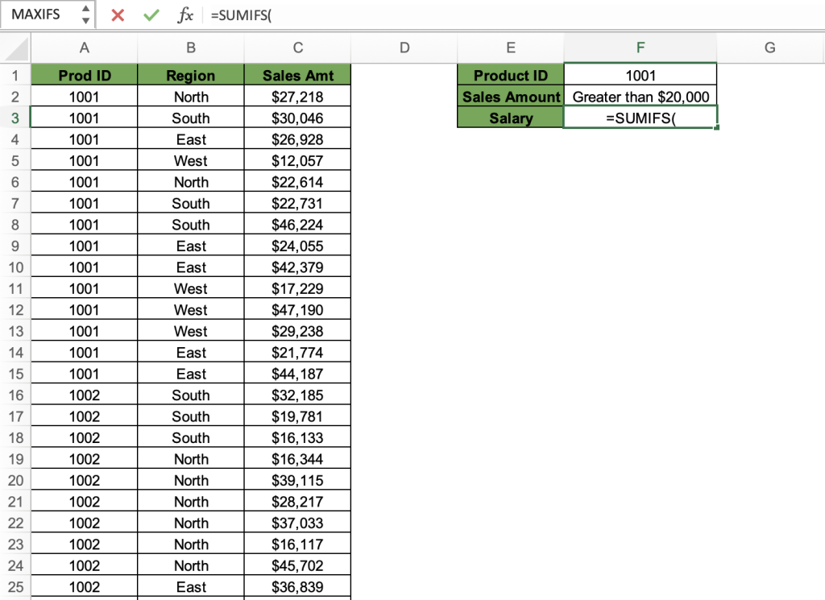Confirm the entry with the green checkmark icon
The image size is (825, 600).
click(x=150, y=14)
